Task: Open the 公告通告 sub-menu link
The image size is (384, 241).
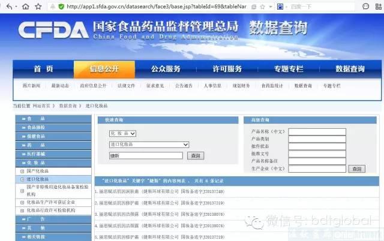Action: click(x=184, y=86)
